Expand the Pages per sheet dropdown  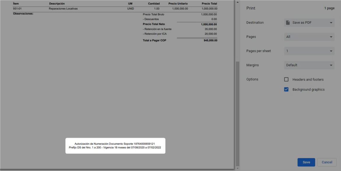pyautogui.click(x=309, y=51)
